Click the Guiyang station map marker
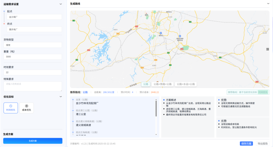 pyautogui.click(x=161, y=33)
